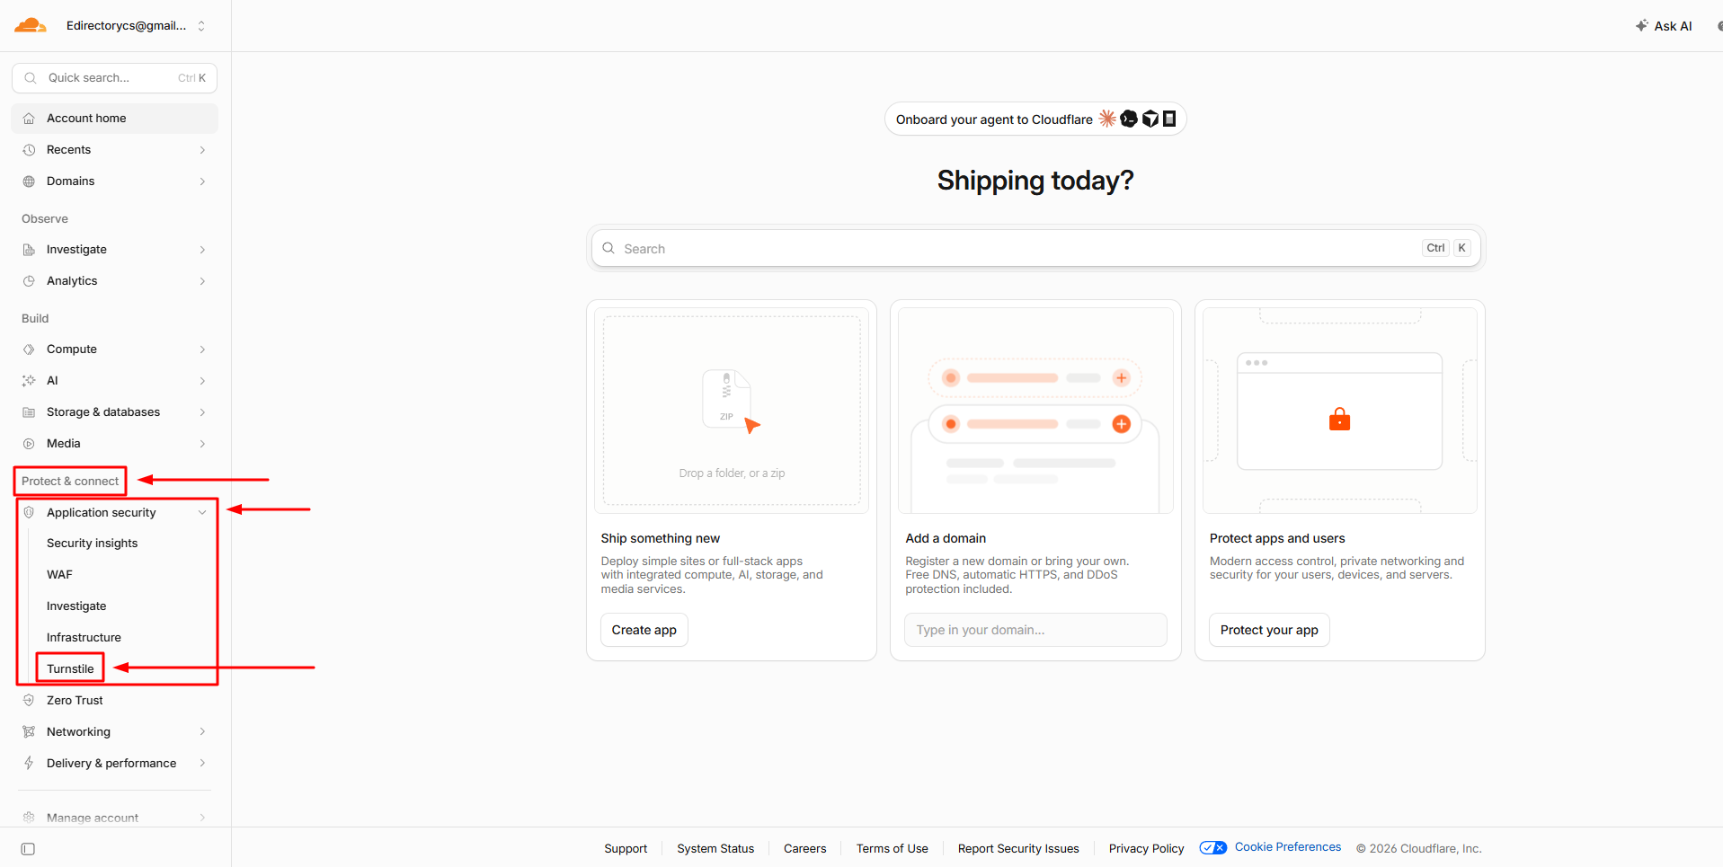1723x867 pixels.
Task: Open the Careers footer link
Action: pos(804,849)
